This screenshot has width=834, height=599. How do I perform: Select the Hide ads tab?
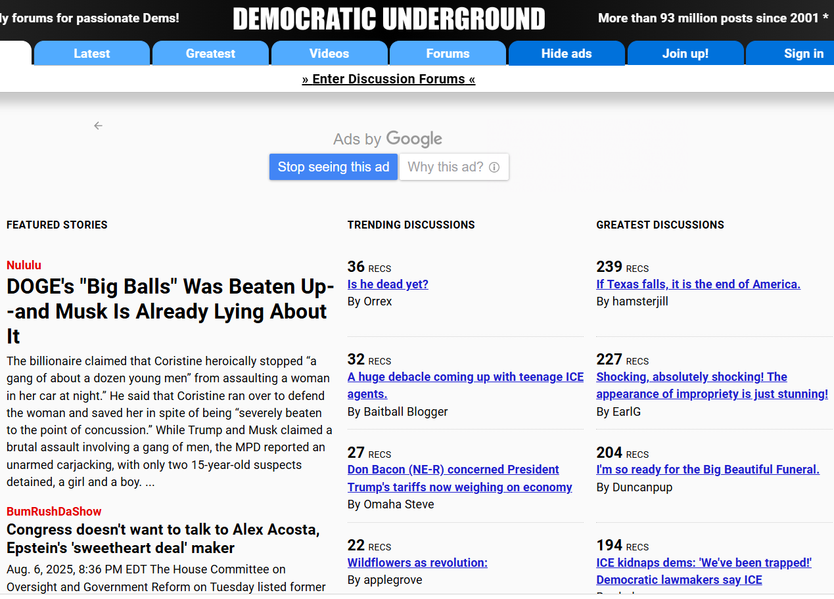point(567,53)
